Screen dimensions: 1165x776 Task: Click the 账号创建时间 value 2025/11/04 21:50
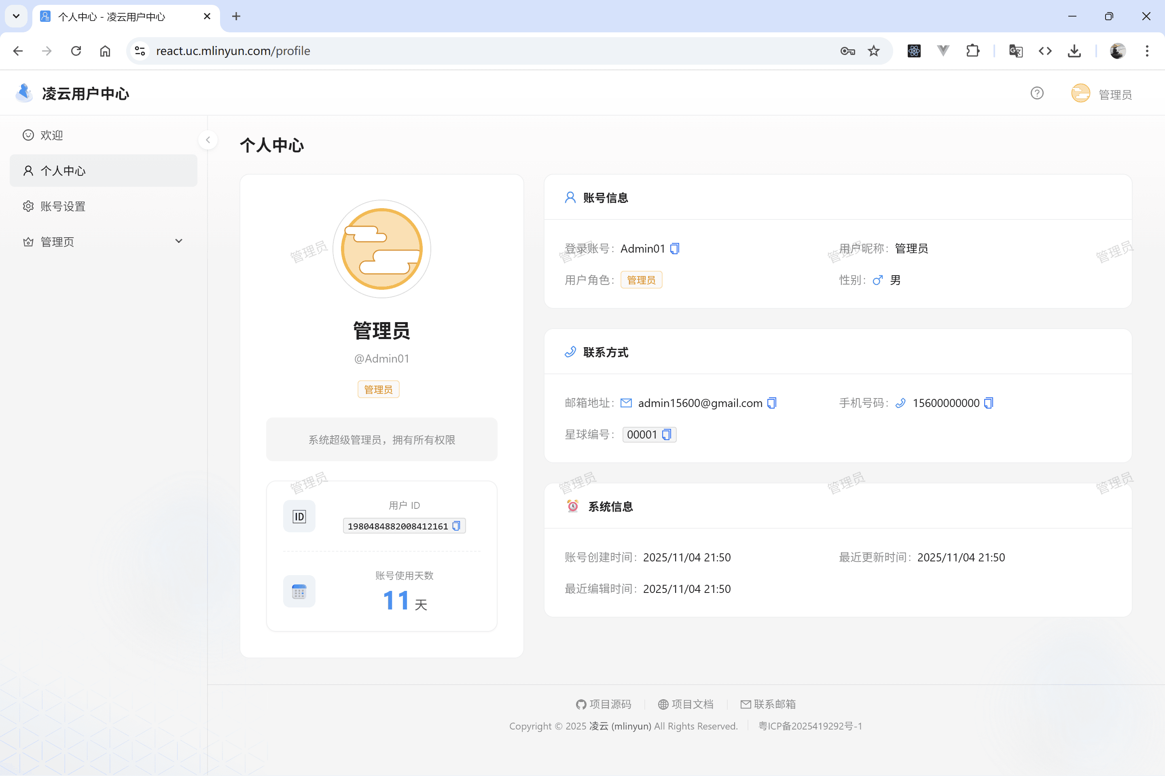click(686, 557)
